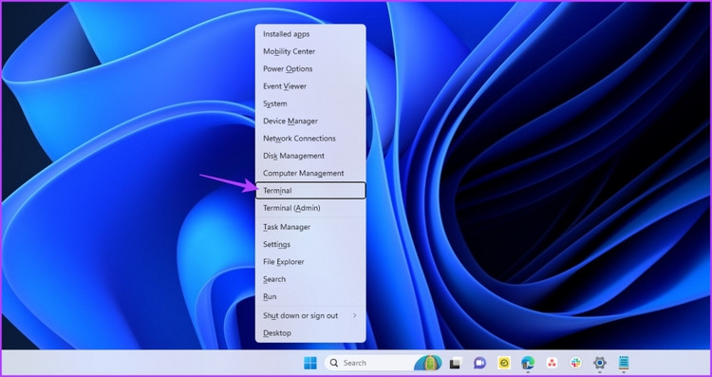The height and width of the screenshot is (377, 712).
Task: Select Mobility Center in the menu
Action: pos(310,51)
